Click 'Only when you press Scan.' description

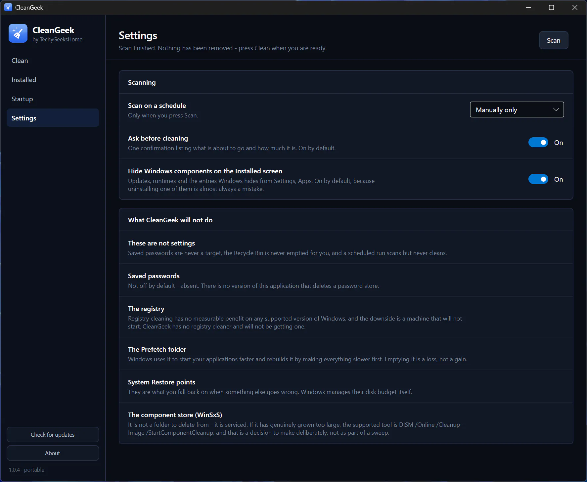(163, 115)
